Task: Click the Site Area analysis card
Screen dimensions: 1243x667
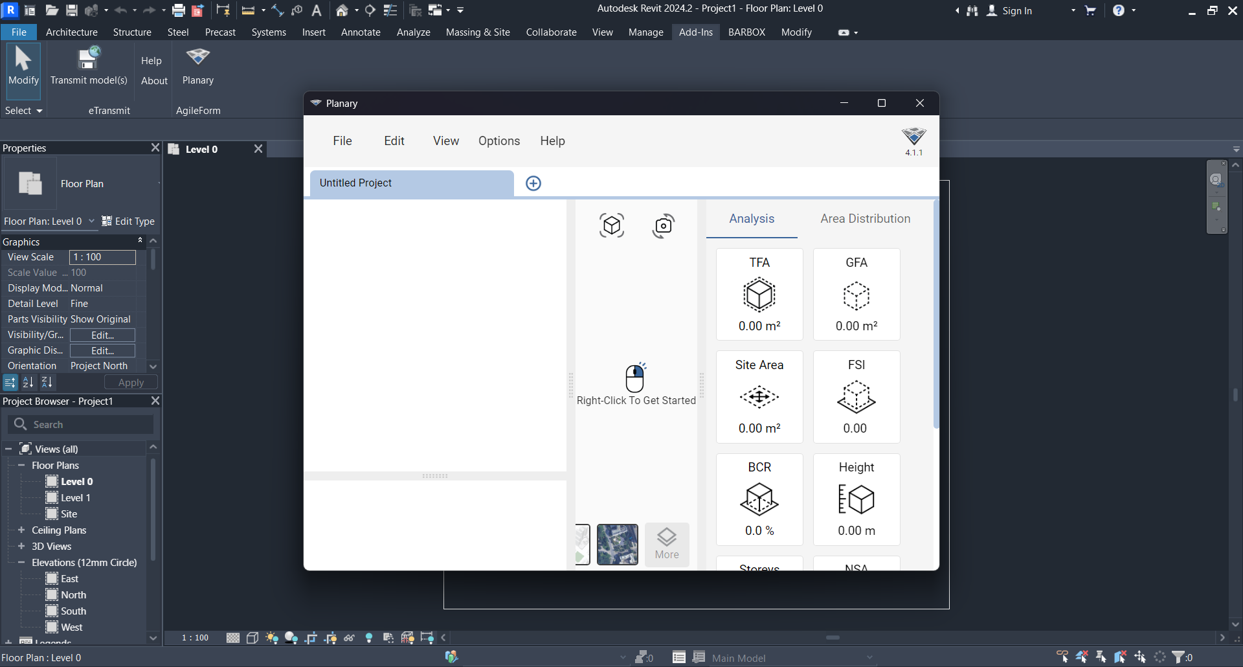Action: click(x=759, y=397)
